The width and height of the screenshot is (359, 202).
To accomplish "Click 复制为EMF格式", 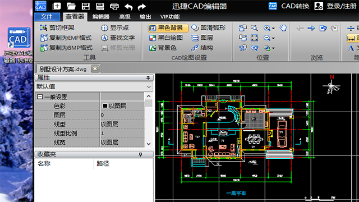I will click(66, 38).
